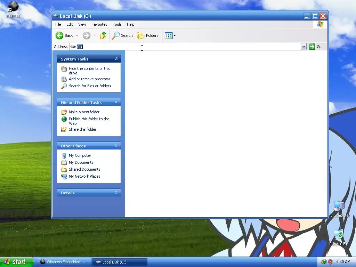
Task: Click the Publish to Web globe icon
Action: 64,119
